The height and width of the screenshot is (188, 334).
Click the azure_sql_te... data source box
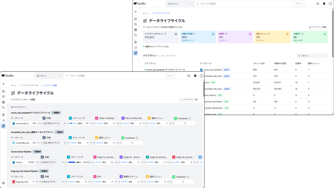(x=24, y=123)
